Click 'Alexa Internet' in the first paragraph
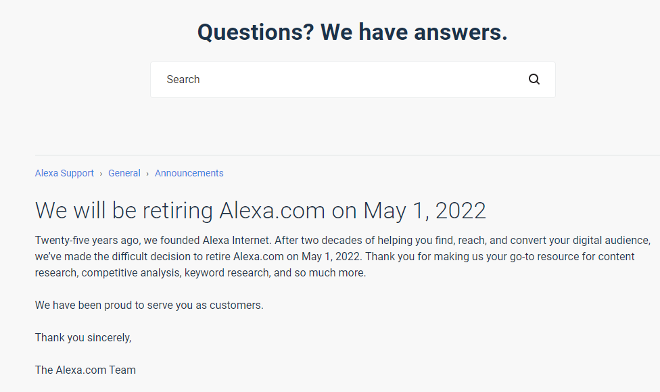 tap(236, 241)
